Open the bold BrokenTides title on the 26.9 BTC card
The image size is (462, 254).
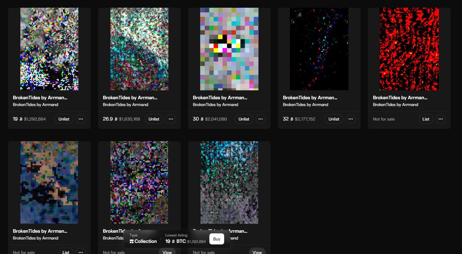coord(130,98)
